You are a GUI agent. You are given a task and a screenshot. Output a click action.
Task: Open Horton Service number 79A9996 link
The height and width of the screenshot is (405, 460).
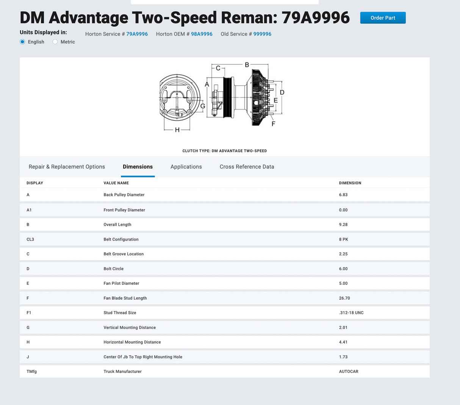pos(137,34)
